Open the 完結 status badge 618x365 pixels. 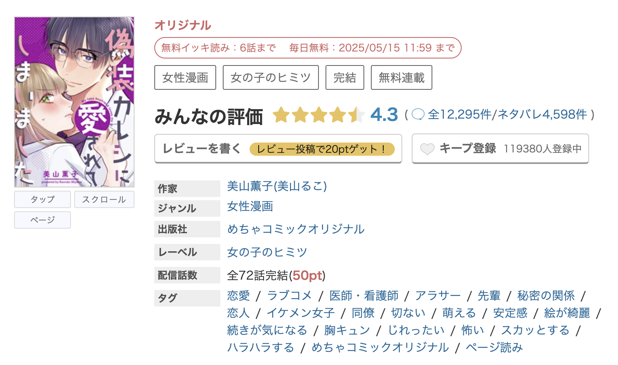point(345,77)
